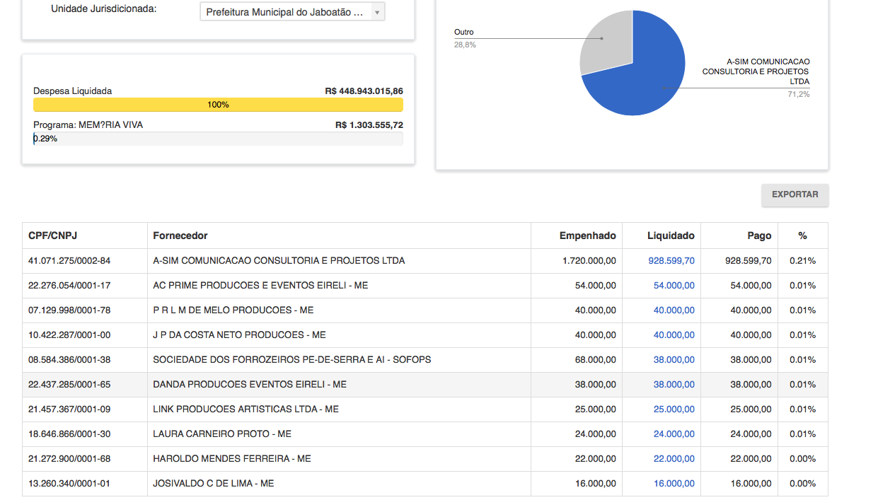Screen dimensions: 878x500
Task: Click supplier P R L M DE MELO PRODUCOES
Action: pos(233,310)
